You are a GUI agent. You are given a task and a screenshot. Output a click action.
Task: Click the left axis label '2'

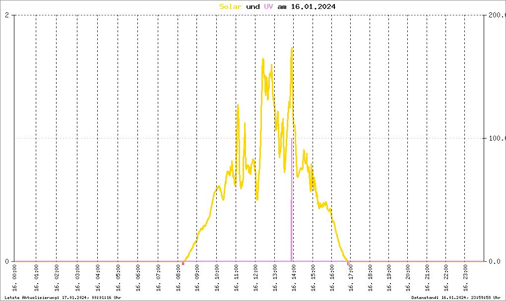(7, 15)
